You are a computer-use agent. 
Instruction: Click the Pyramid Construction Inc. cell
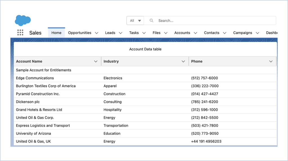(38, 94)
